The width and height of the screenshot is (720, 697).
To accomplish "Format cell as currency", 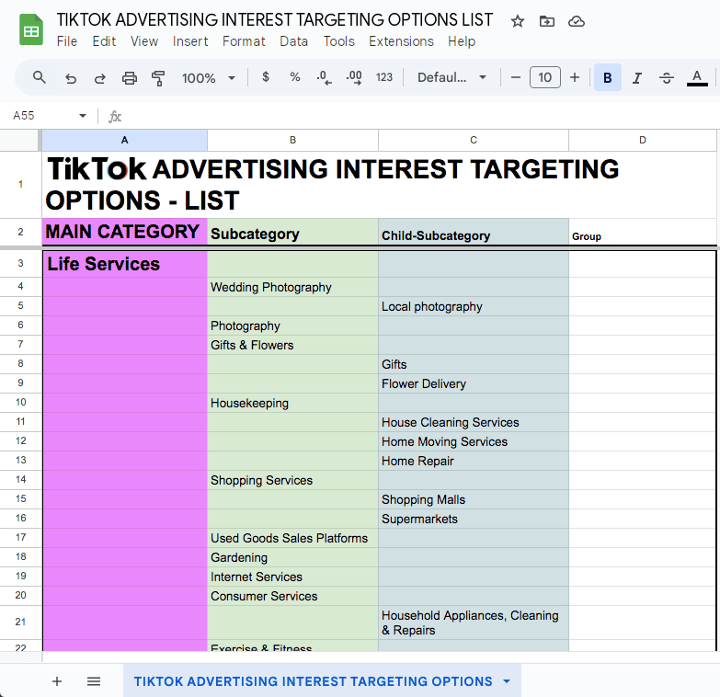I will click(x=266, y=77).
